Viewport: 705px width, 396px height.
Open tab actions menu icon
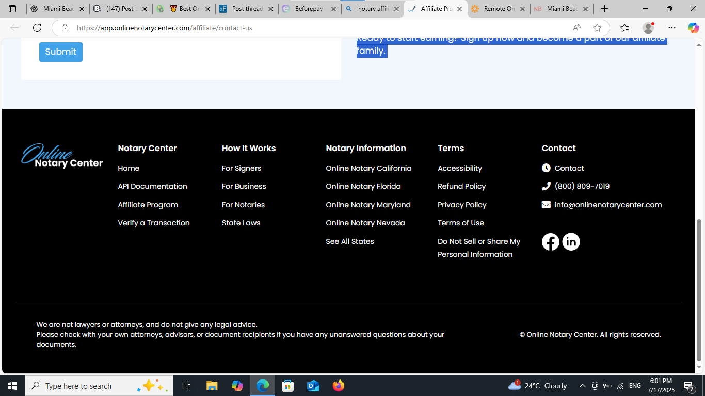click(13, 9)
